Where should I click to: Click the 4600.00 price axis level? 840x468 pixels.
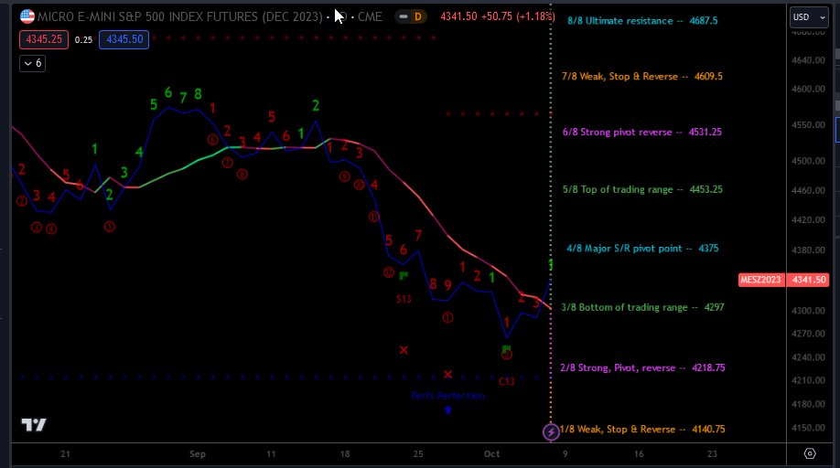point(808,89)
